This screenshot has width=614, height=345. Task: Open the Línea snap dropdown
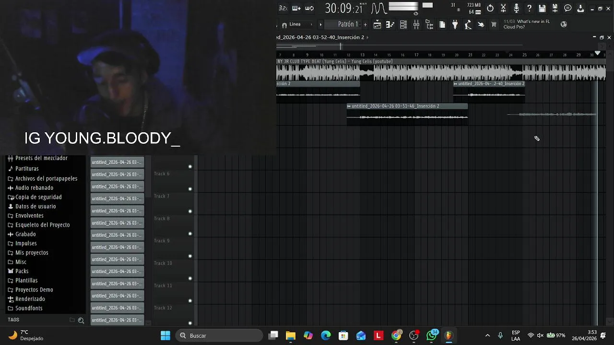pos(301,24)
